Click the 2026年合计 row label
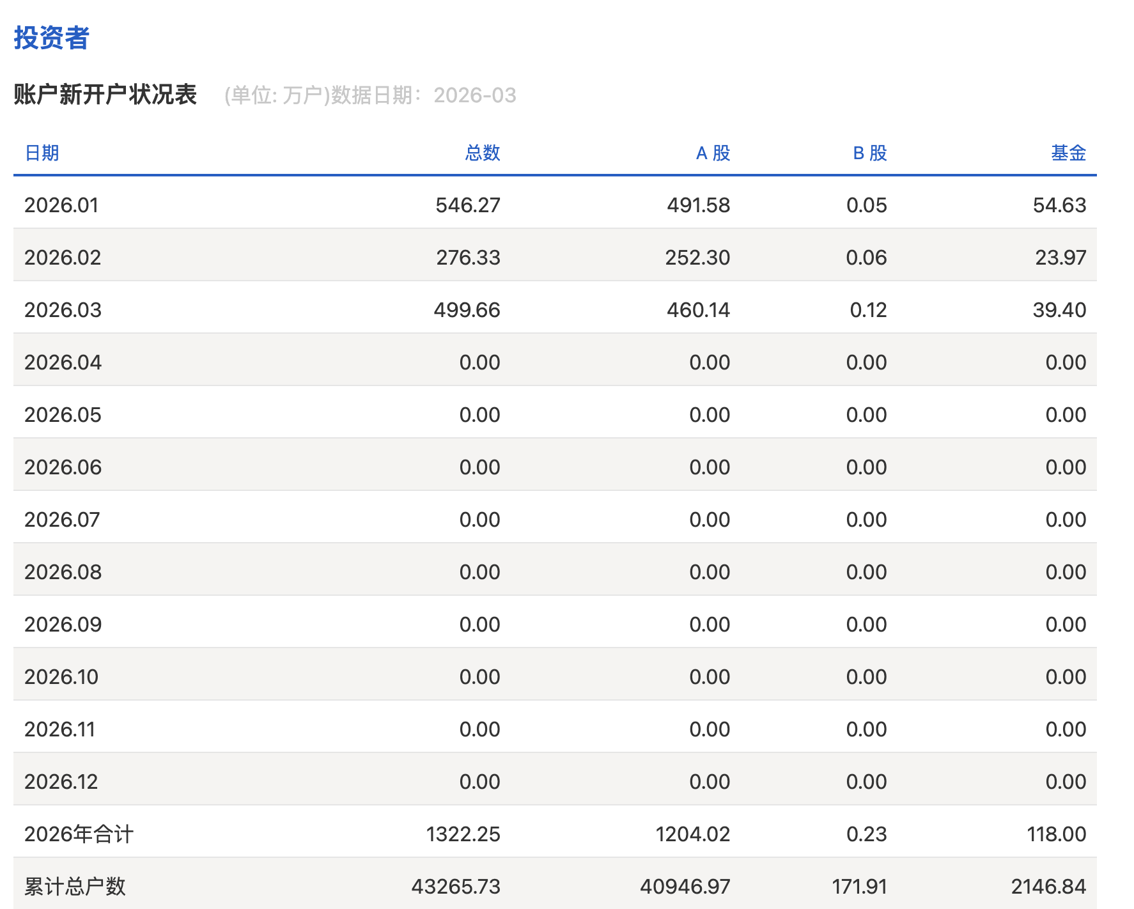Screen dimensions: 1134x909 click(x=79, y=834)
